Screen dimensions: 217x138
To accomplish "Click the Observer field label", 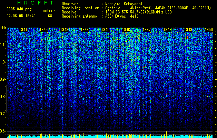I will tap(70, 4).
